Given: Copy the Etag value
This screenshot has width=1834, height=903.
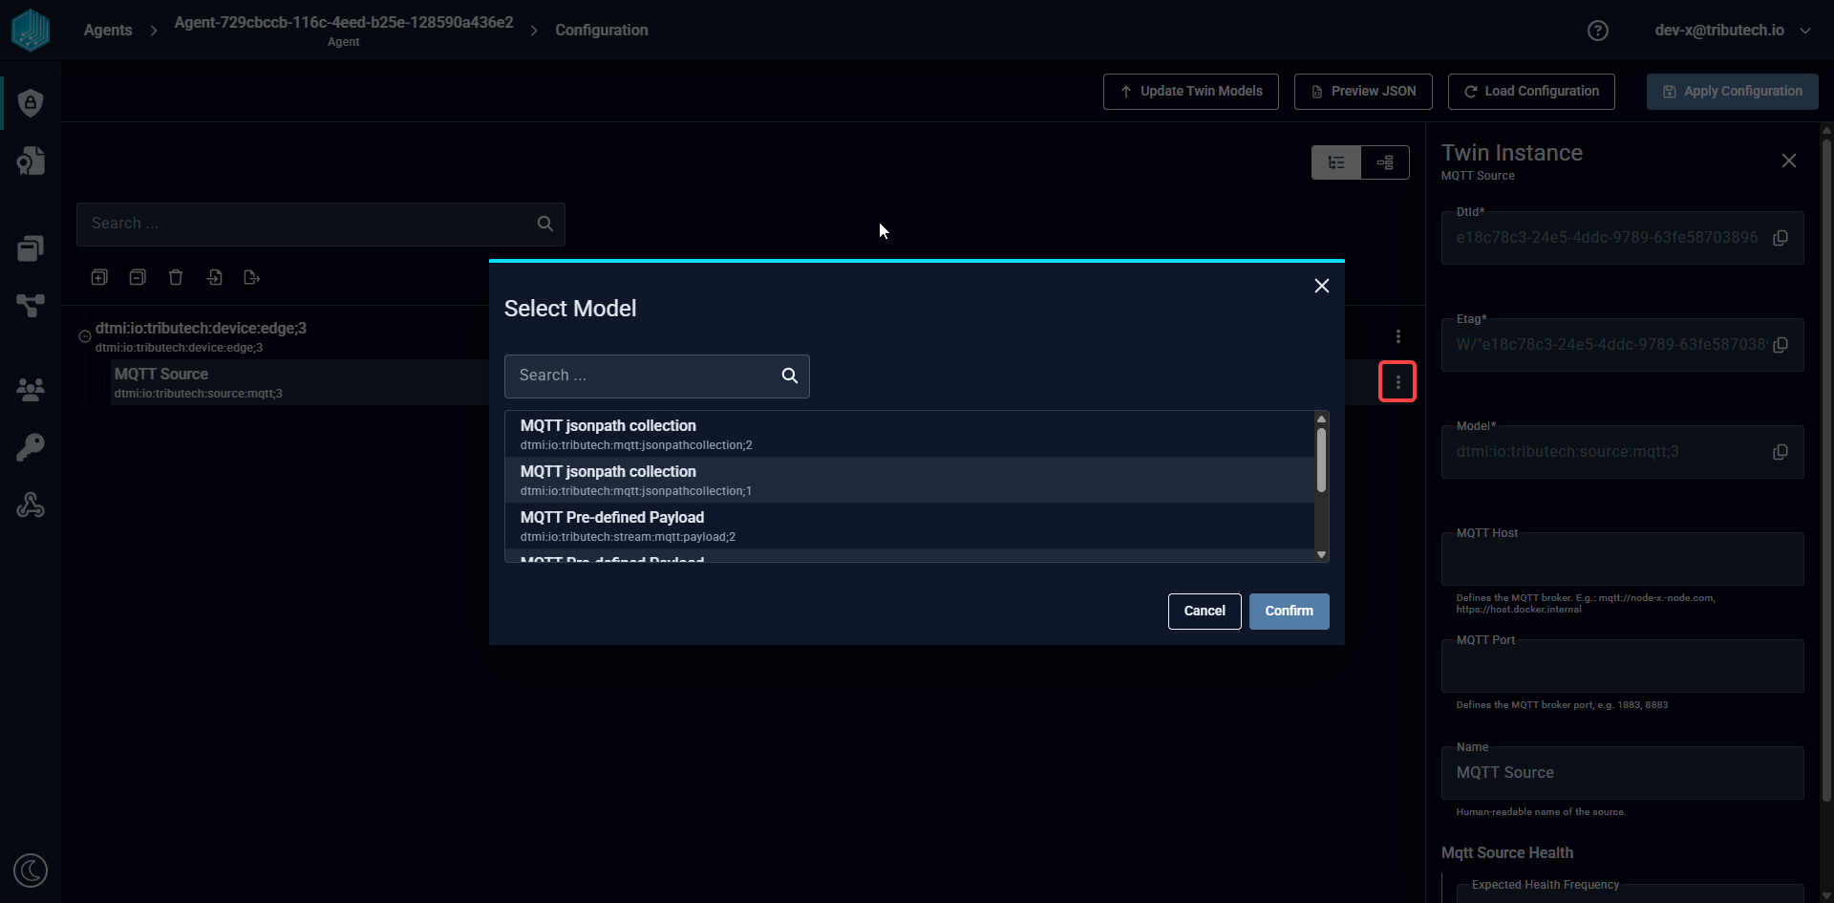Looking at the screenshot, I should [x=1781, y=345].
